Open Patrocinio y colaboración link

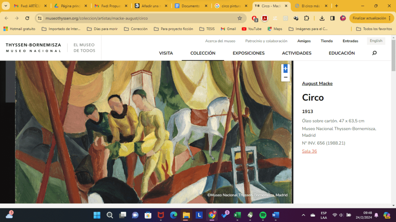coord(266,41)
